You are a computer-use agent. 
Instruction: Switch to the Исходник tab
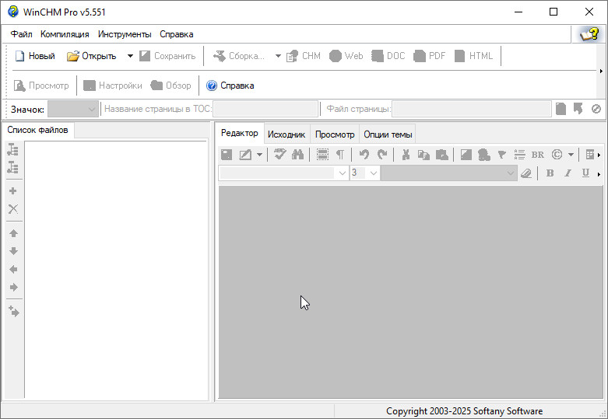(x=286, y=134)
